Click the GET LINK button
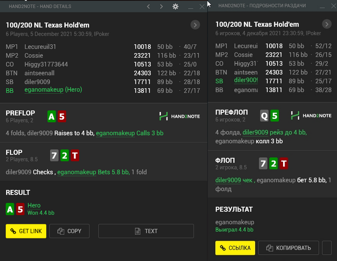This screenshot has height=261, width=337. [26, 231]
